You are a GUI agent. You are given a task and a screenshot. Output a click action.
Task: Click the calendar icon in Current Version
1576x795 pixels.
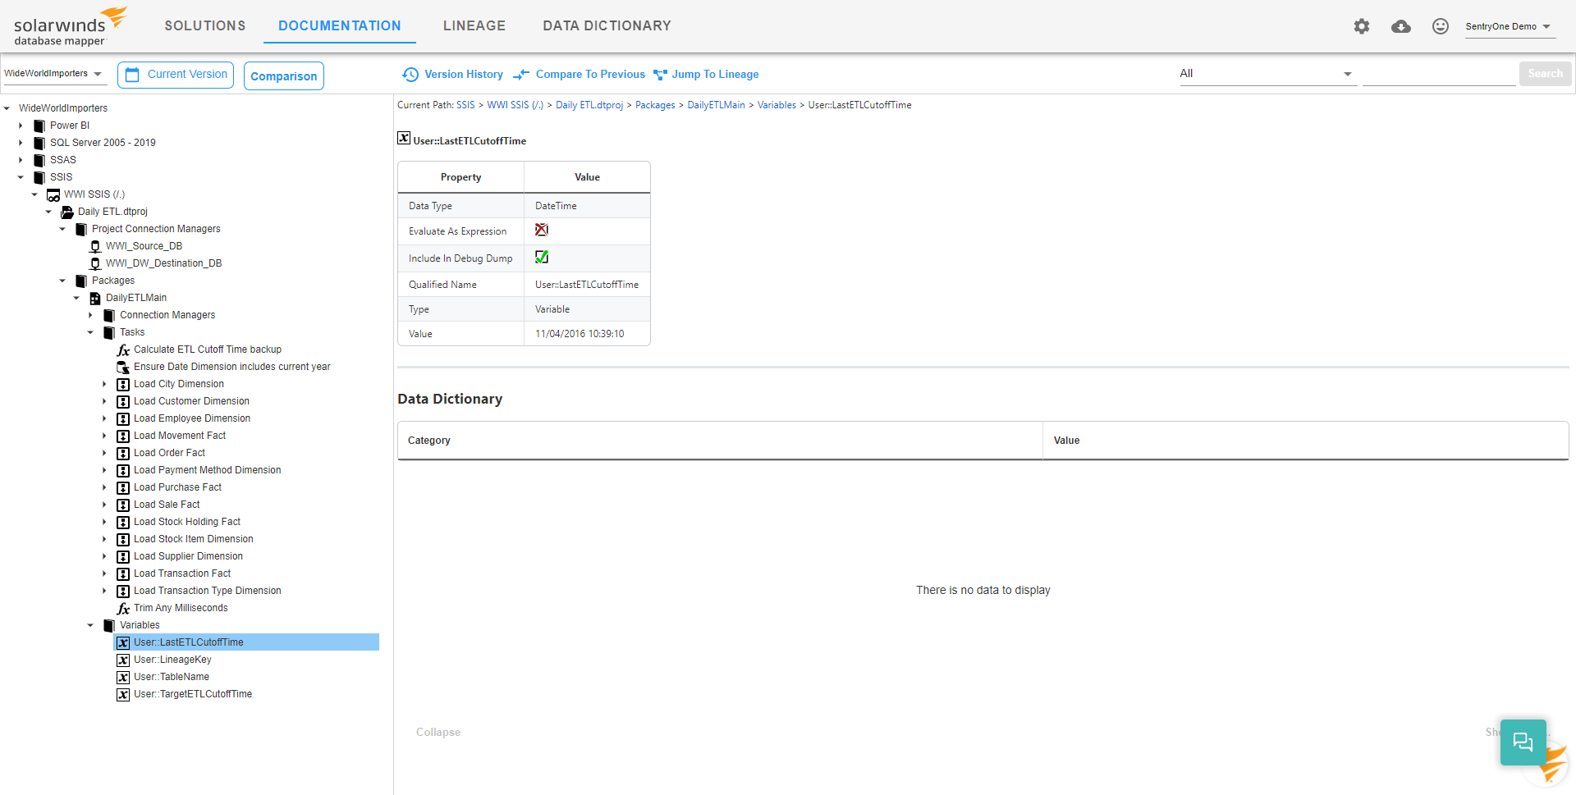coord(132,75)
